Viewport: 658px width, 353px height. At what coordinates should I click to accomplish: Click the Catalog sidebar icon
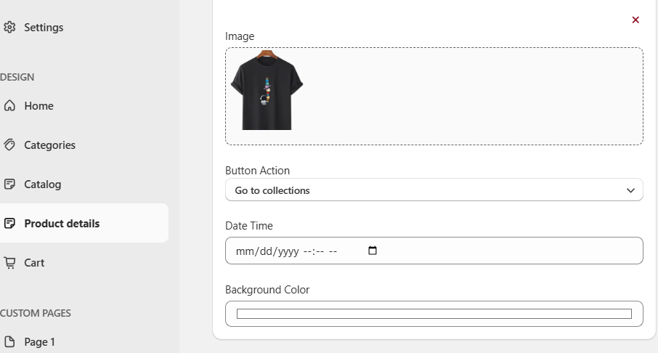[9, 184]
